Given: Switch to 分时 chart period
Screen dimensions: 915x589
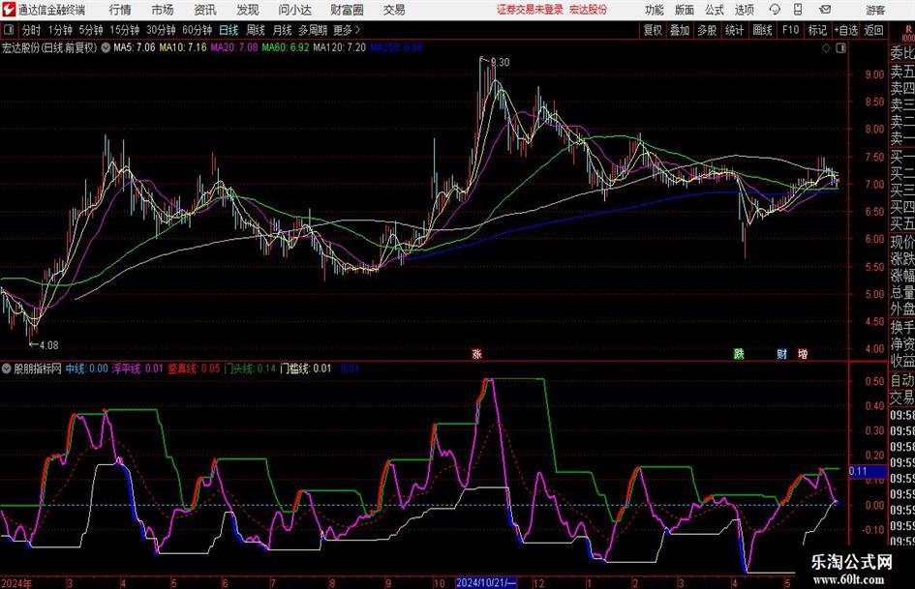Looking at the screenshot, I should (x=32, y=30).
